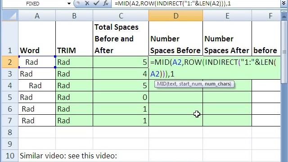Screen dimensions: 288x162
Task: Select row 8 header
Action: pos(10,132)
